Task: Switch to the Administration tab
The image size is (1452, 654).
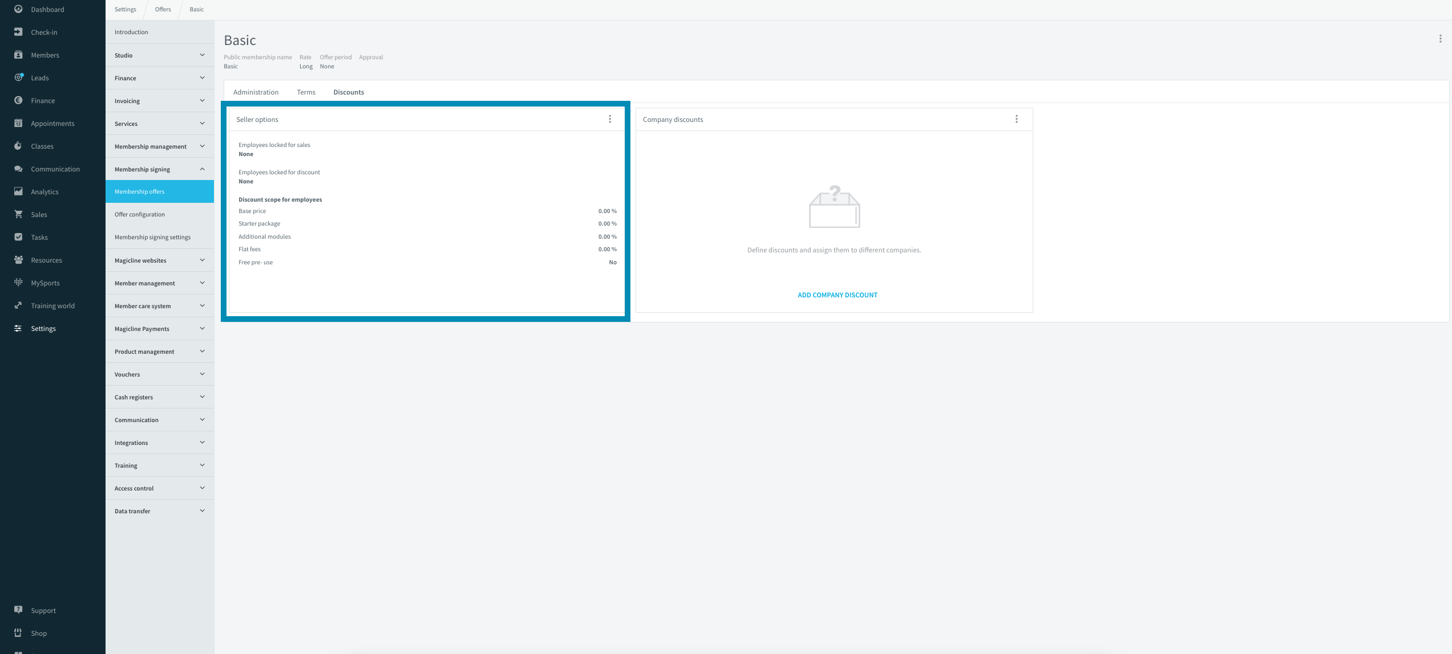Action: pyautogui.click(x=256, y=92)
